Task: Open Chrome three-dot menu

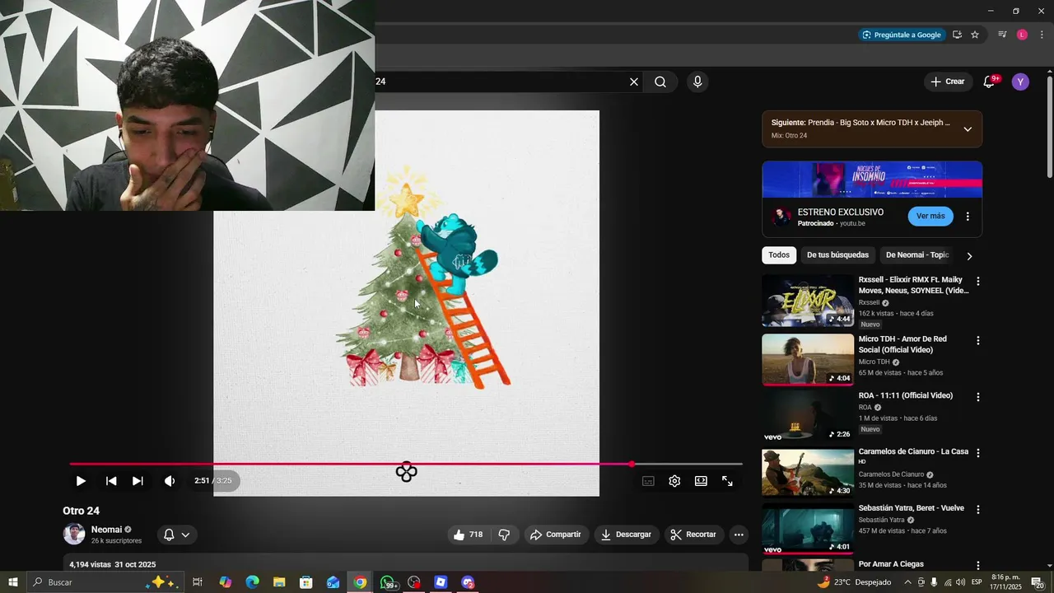Action: 1042,35
